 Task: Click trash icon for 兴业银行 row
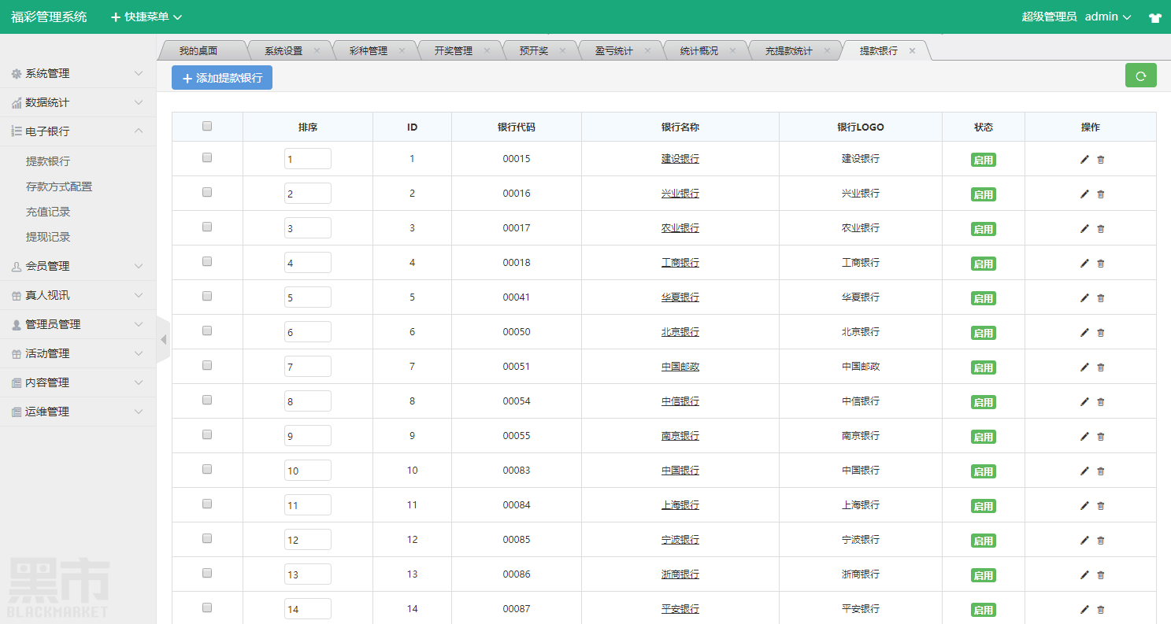point(1101,194)
